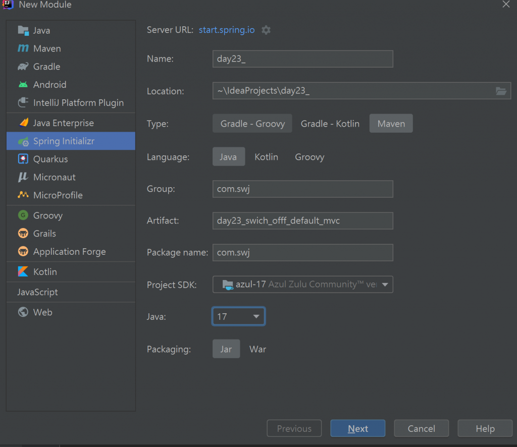This screenshot has height=447, width=517.
Task: Choose Java as the language
Action: (229, 156)
